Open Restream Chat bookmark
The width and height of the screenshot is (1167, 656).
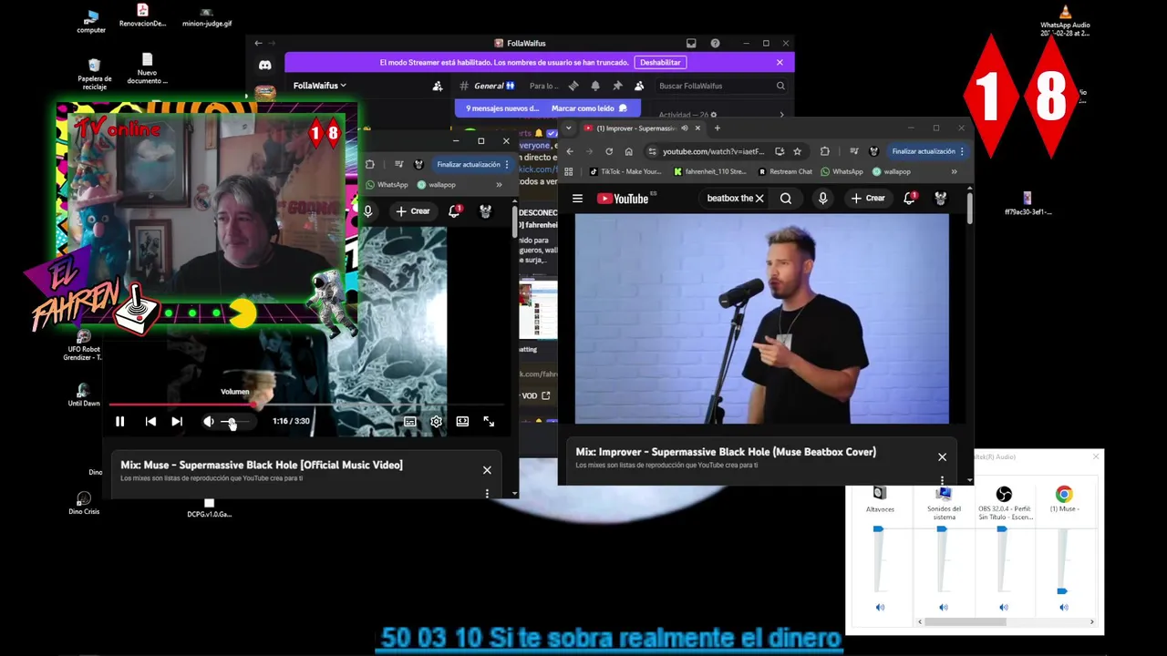[785, 171]
